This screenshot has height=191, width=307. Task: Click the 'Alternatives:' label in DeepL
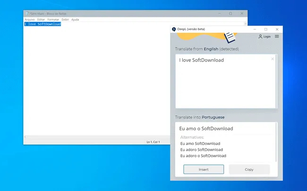pos(192,137)
